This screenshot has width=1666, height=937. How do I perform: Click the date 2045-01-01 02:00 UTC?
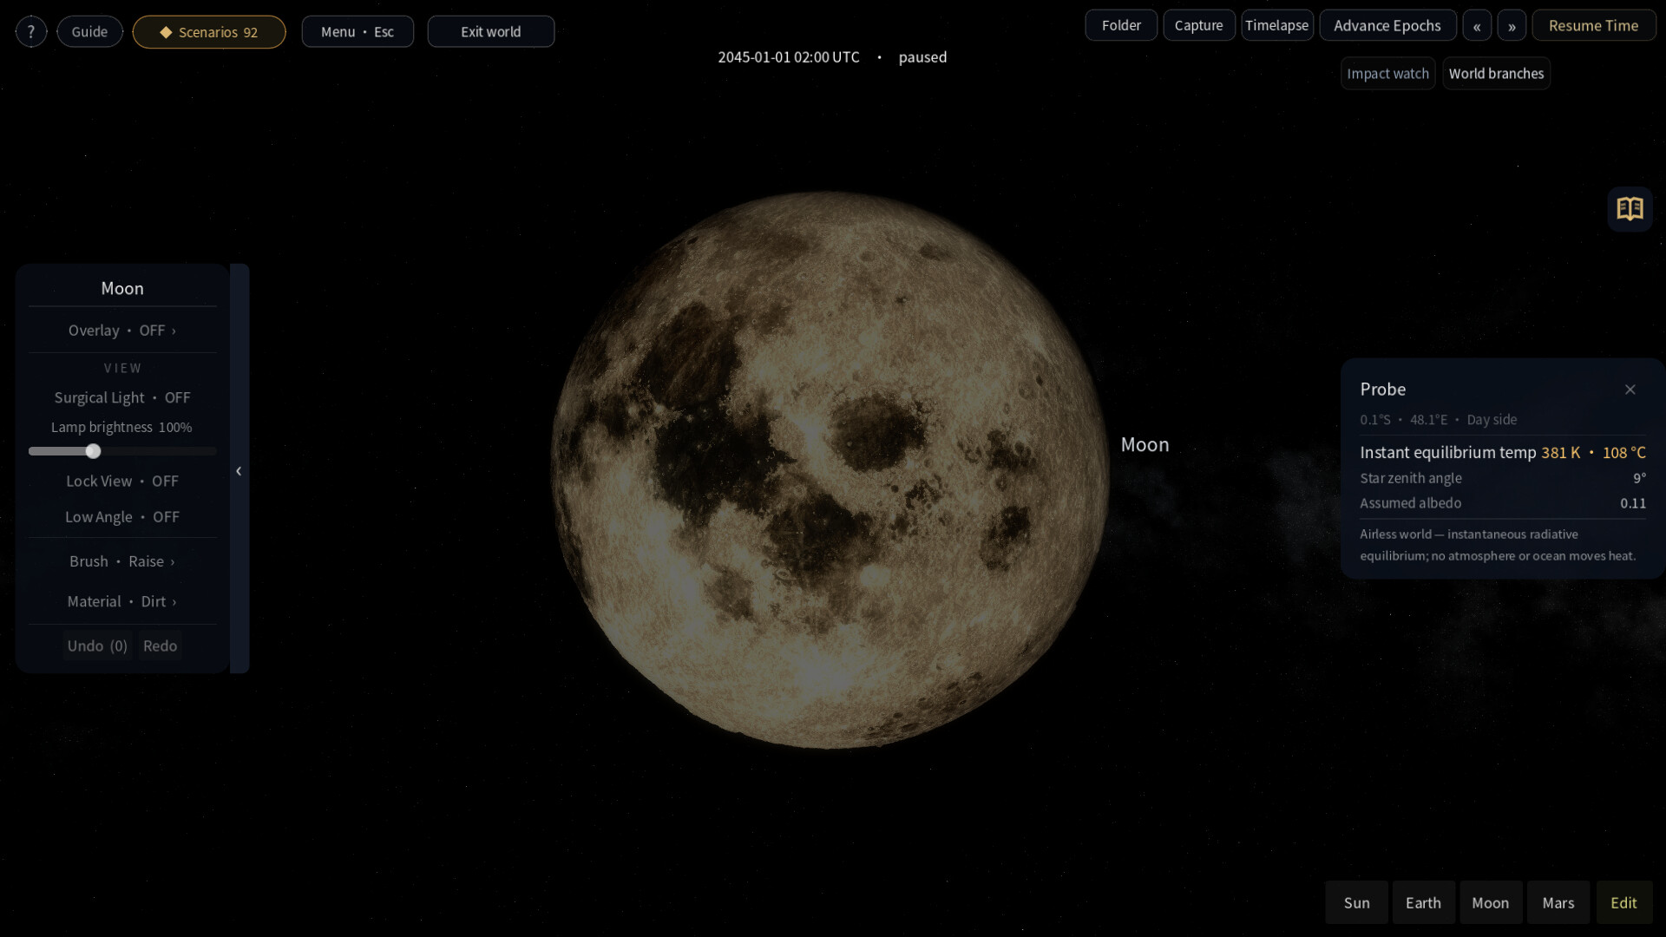point(789,57)
